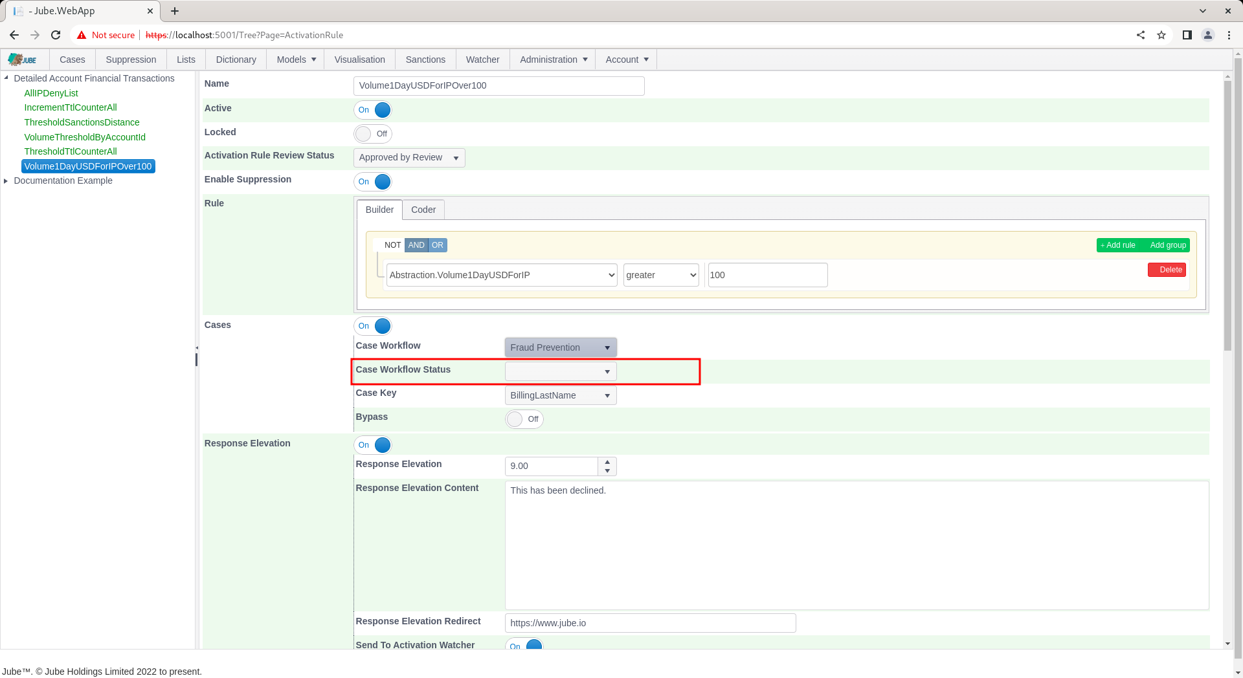Open the Lists menu item

[x=186, y=60]
